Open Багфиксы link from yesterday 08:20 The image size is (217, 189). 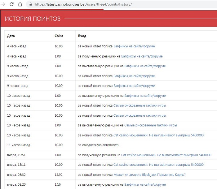tap(145, 184)
